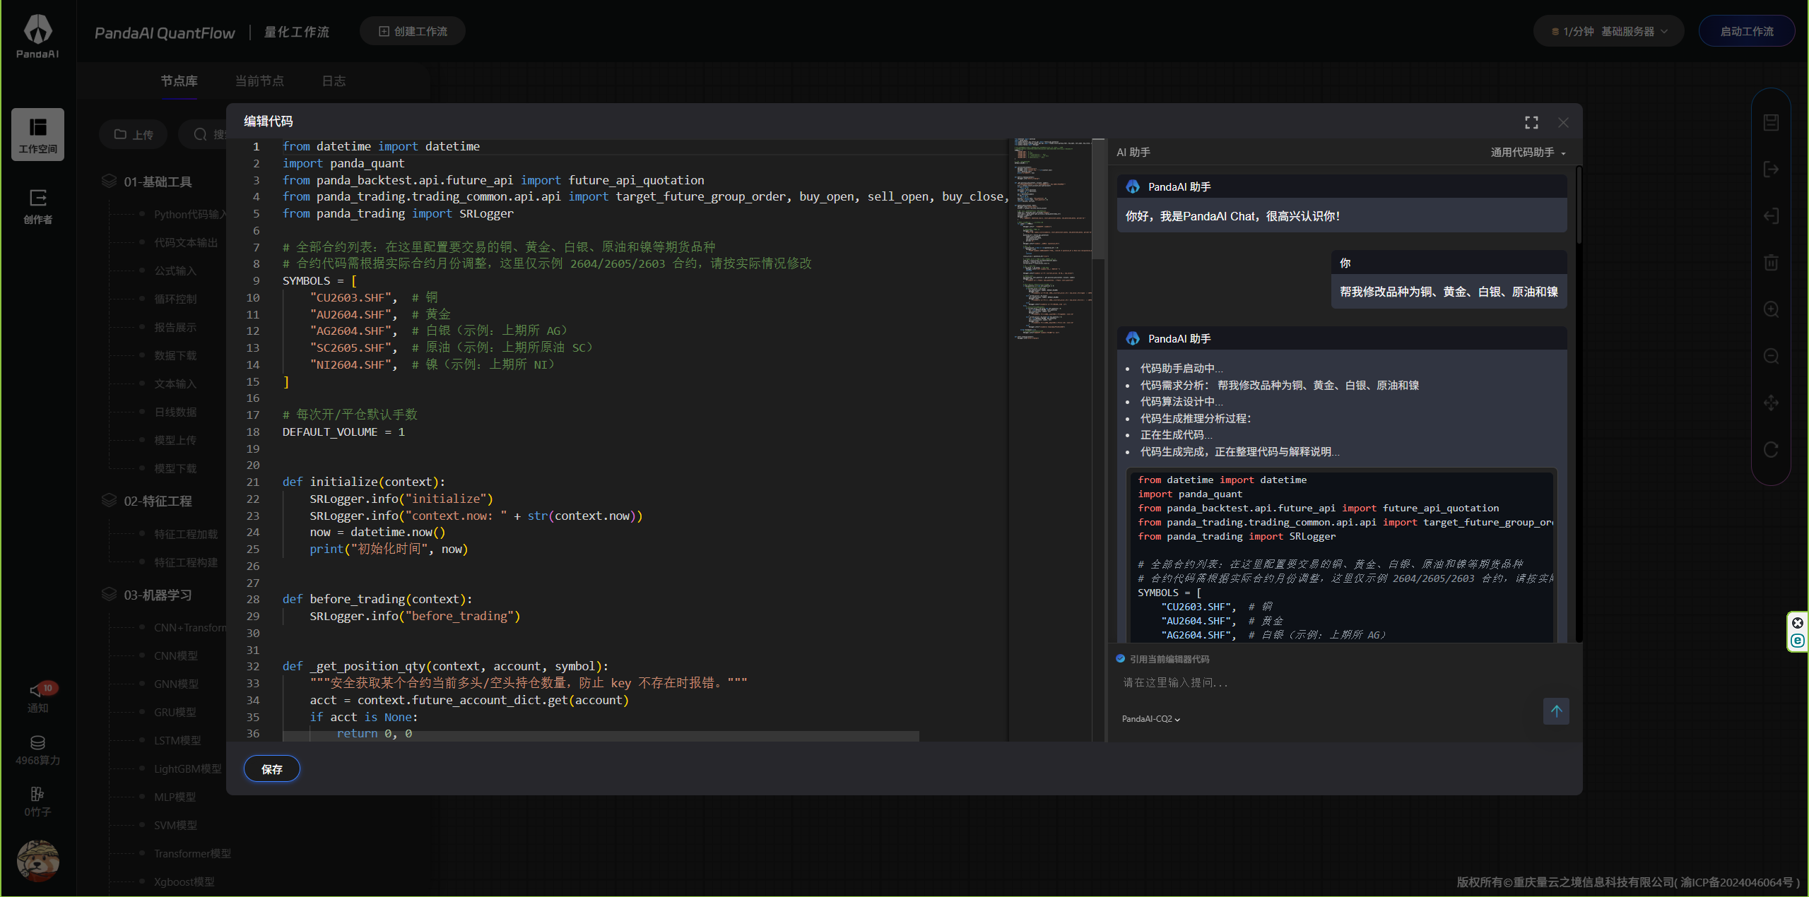Collapse the 01-基础工具 category
The image size is (1809, 897).
(x=158, y=182)
